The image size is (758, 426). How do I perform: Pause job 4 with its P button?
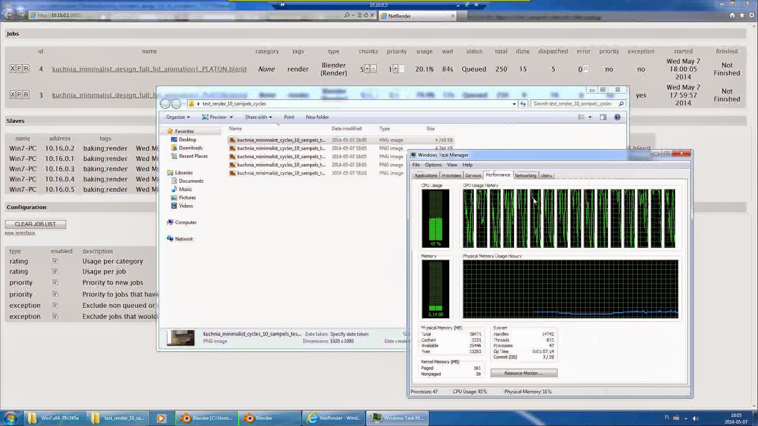19,69
